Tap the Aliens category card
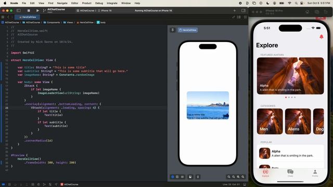Image resolution: width=333 pixels, height=187 pixels. point(298,122)
